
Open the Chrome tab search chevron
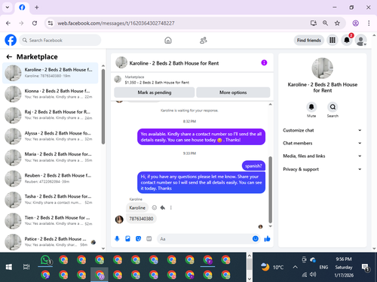coord(8,8)
